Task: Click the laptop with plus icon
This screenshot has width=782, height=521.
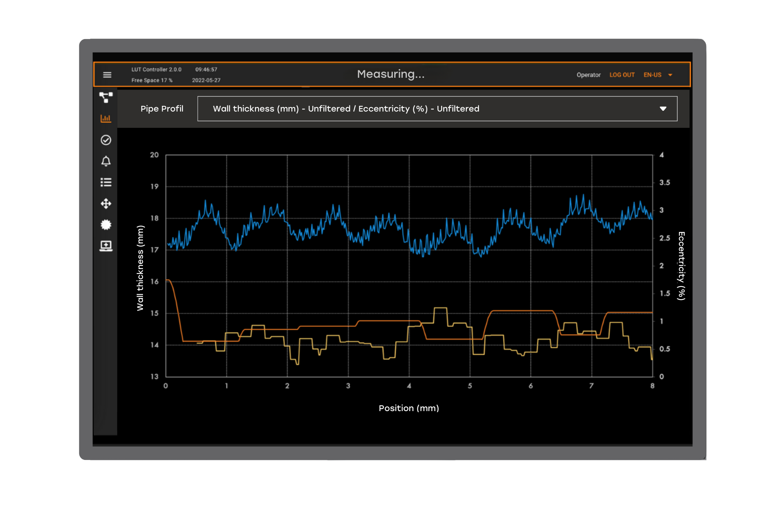Action: (x=106, y=246)
